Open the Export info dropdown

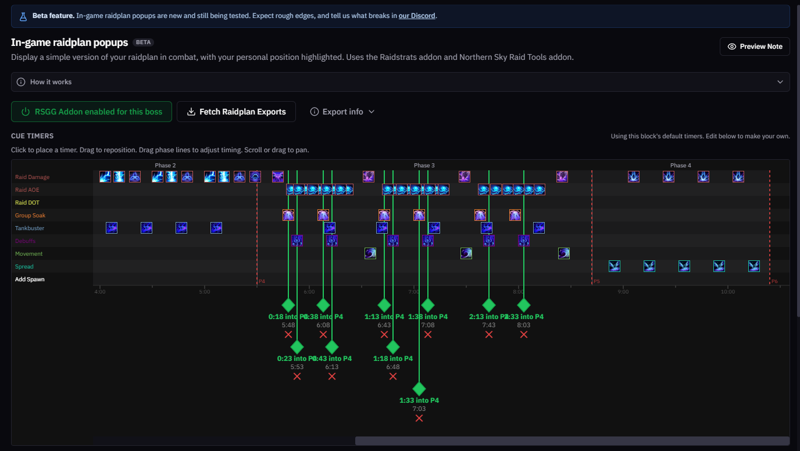[342, 112]
